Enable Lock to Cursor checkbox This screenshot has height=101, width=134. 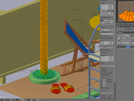(101, 36)
